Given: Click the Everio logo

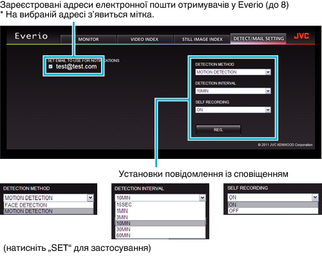Looking at the screenshot, I should pyautogui.click(x=31, y=36).
